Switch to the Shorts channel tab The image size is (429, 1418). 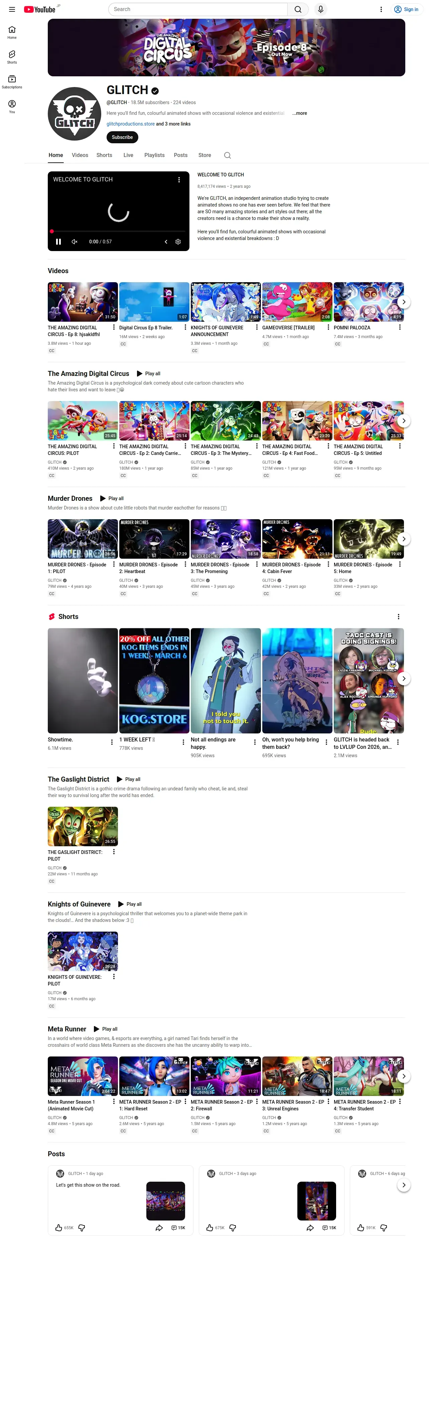tap(104, 155)
